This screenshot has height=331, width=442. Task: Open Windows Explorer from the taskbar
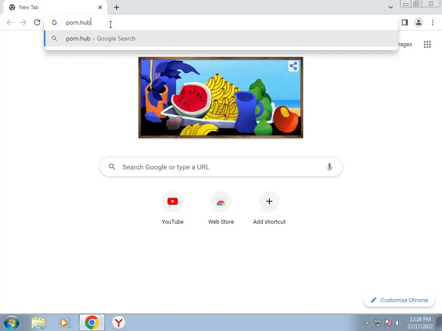click(x=38, y=322)
